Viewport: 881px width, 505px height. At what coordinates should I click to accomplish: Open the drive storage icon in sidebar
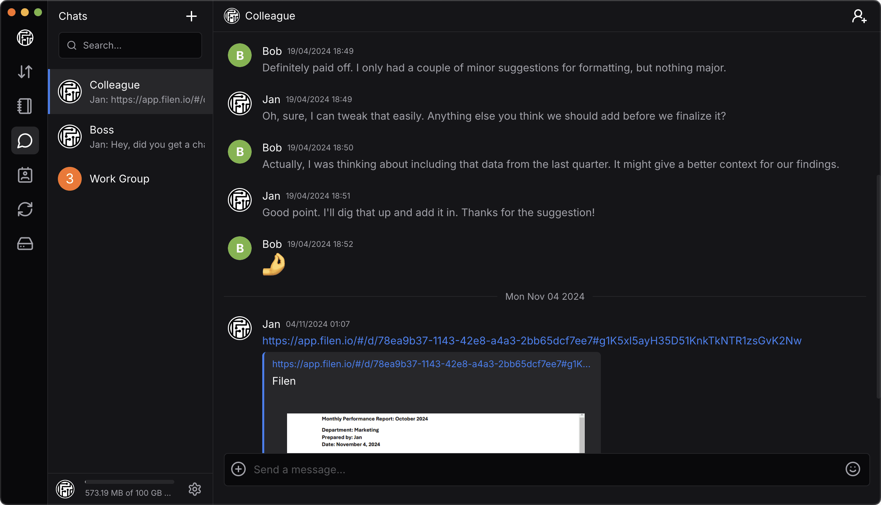pyautogui.click(x=25, y=244)
